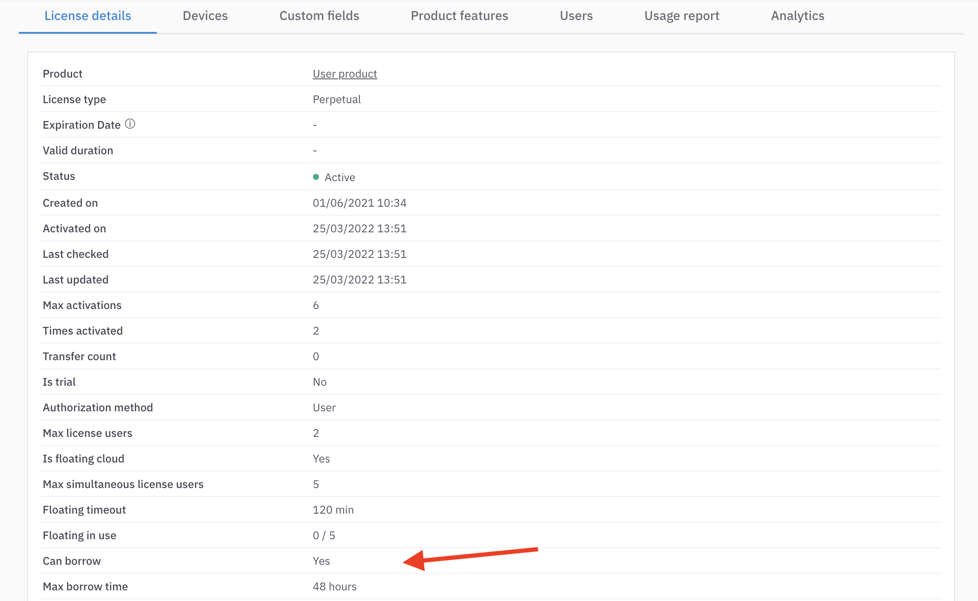Go to the Product features tab
This screenshot has width=978, height=601.
459,16
